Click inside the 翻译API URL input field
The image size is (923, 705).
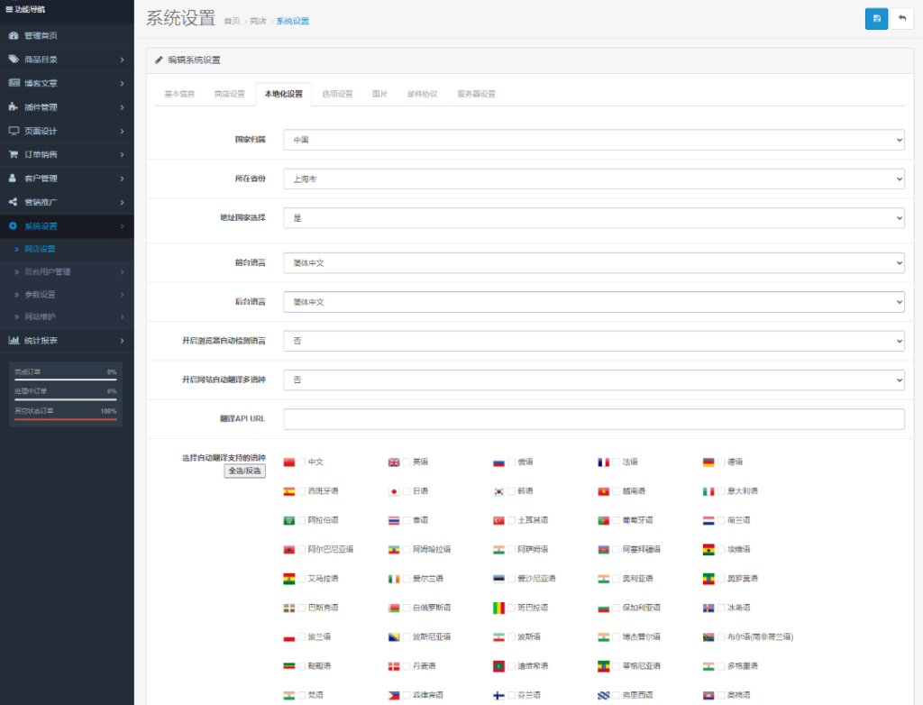592,418
